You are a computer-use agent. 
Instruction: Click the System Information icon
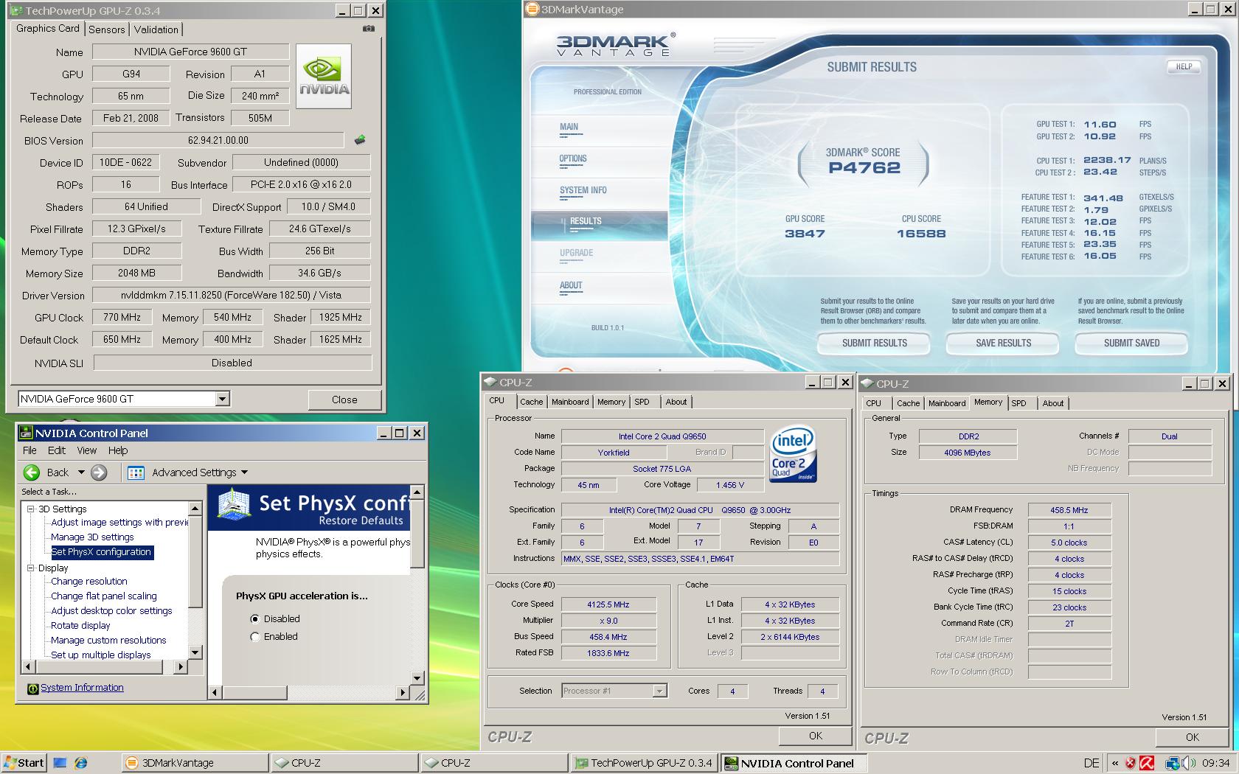(x=32, y=688)
